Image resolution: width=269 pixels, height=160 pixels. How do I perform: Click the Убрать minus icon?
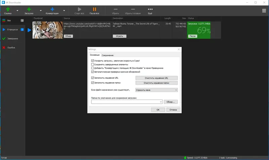[115, 9]
